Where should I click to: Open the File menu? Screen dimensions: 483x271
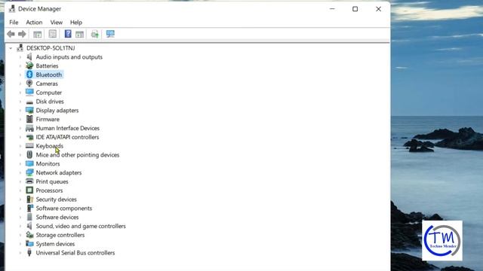click(x=14, y=22)
